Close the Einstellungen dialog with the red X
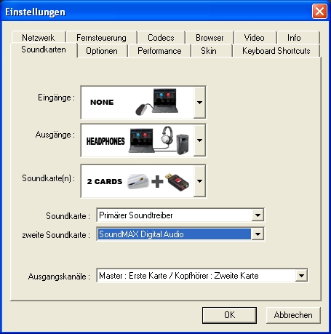331x334 pixels. click(319, 12)
